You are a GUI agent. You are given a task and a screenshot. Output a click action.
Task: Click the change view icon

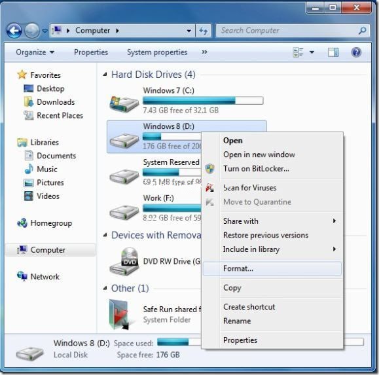point(298,52)
